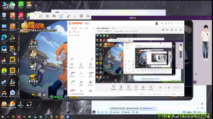Add a 直播屏幕 screen source
The image size is (213, 119).
[x=114, y=88]
